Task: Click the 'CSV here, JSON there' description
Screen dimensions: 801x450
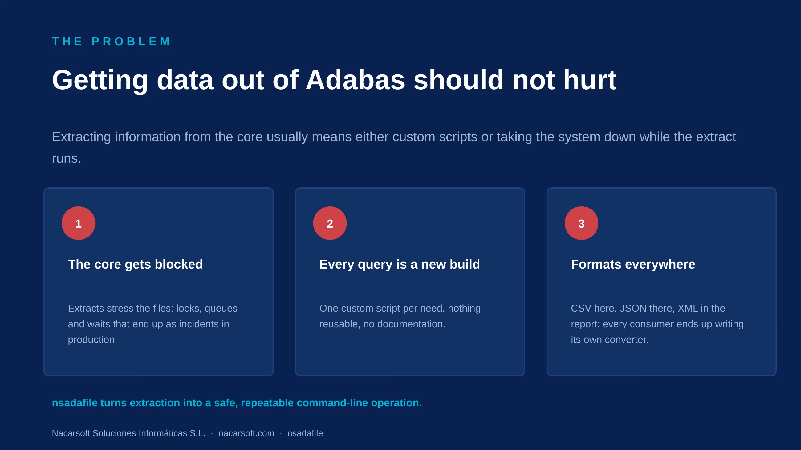Action: pos(657,324)
